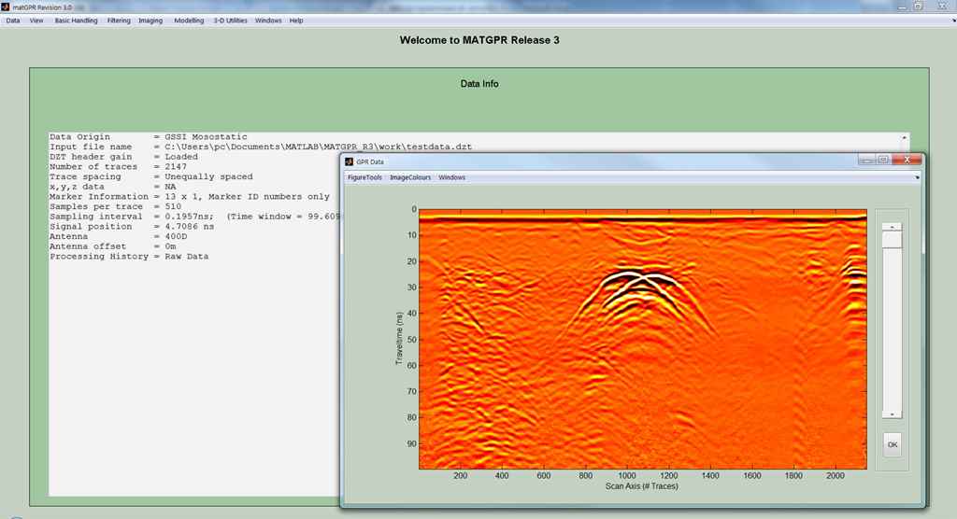This screenshot has width=957, height=519.
Task: Restore down the main matGPR window
Action: [919, 6]
